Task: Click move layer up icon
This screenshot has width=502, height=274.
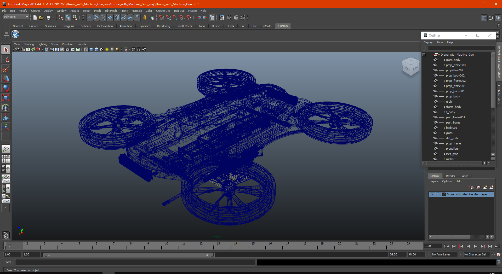Action: (472, 188)
